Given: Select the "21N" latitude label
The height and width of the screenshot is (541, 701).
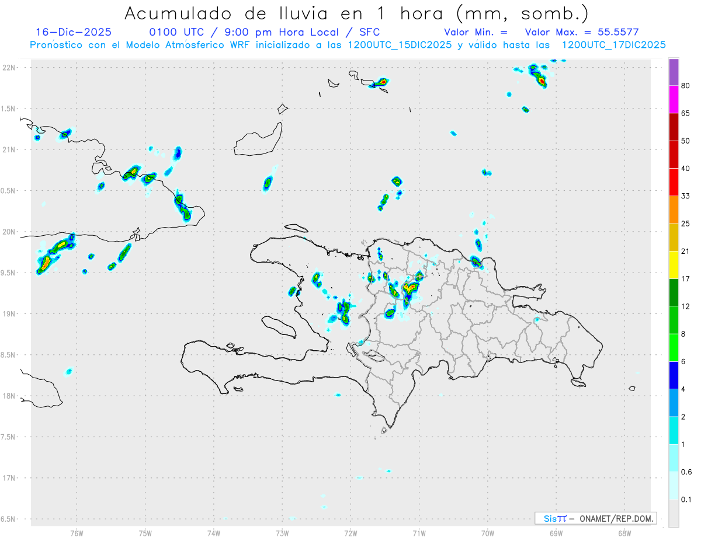Looking at the screenshot, I should 10,149.
